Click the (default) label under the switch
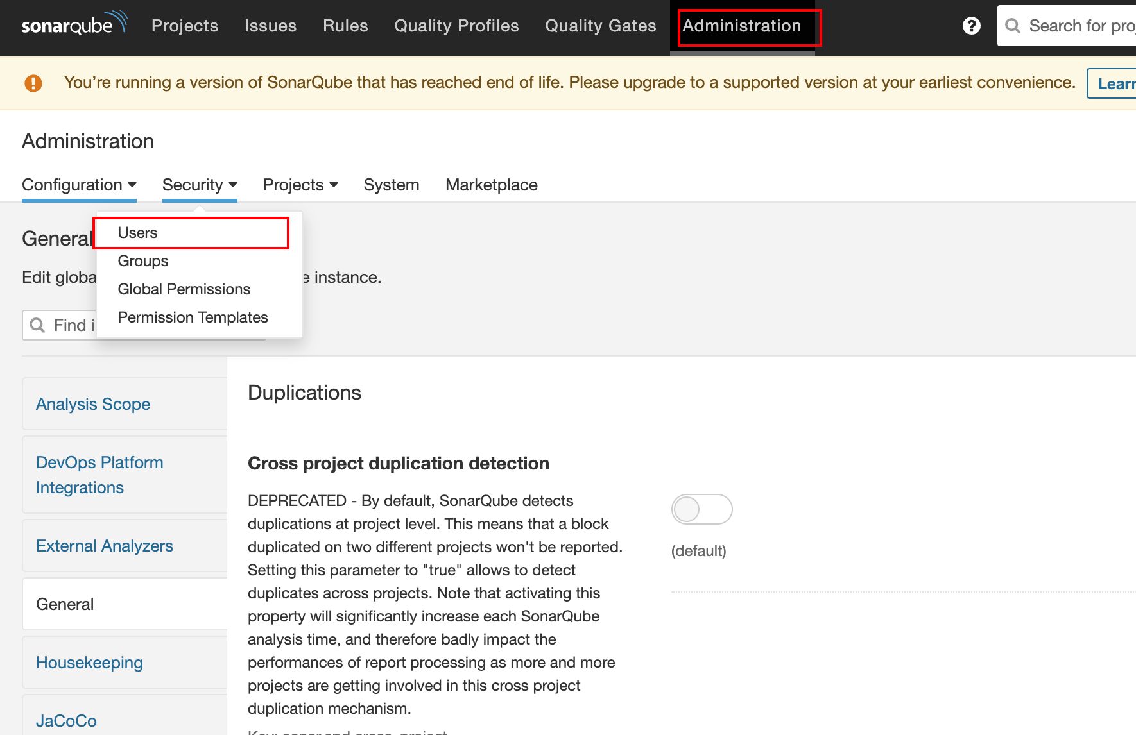 [698, 551]
